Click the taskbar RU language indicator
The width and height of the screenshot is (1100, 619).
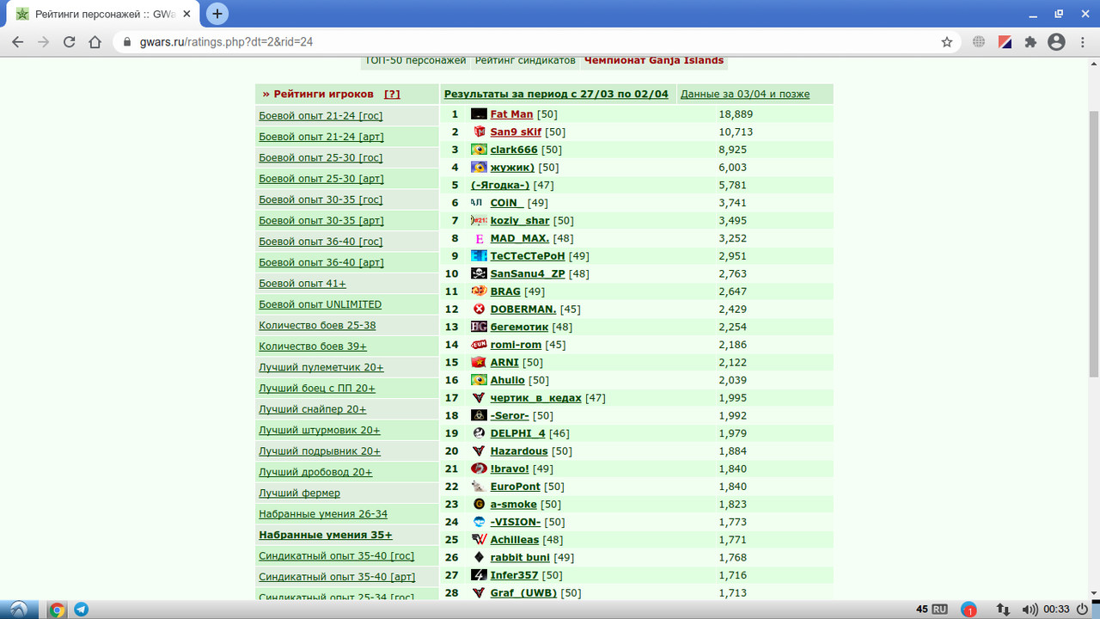(x=939, y=610)
